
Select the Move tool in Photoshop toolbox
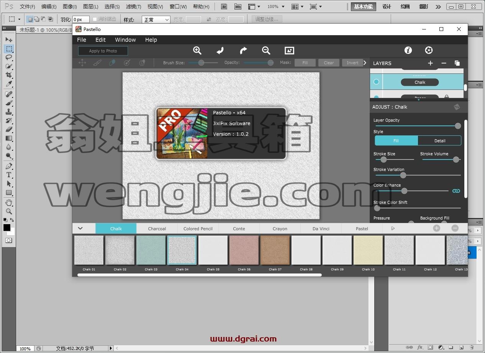point(8,40)
